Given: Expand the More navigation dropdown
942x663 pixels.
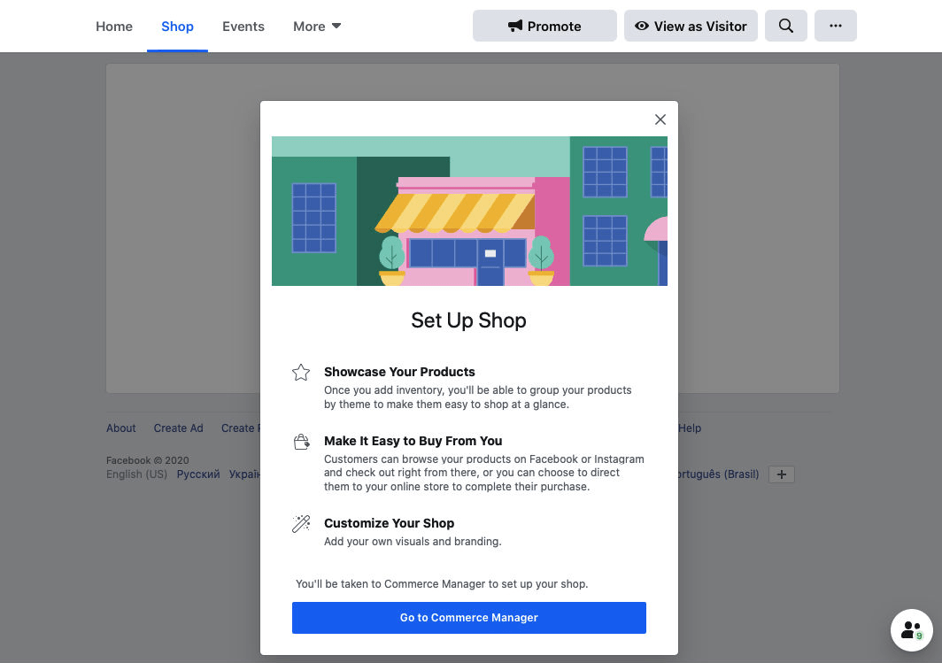Looking at the screenshot, I should (315, 26).
